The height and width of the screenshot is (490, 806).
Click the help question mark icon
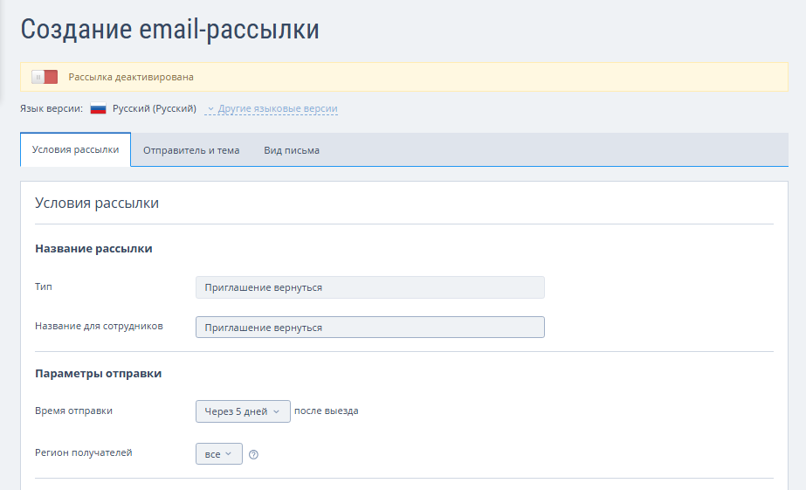[x=253, y=454]
